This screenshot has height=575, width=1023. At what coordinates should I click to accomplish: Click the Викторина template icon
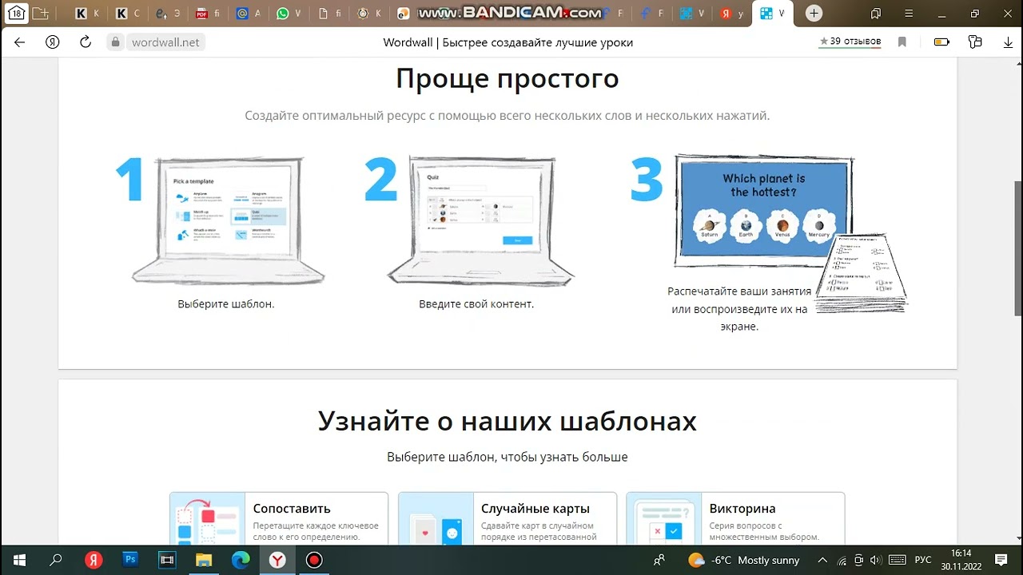(663, 519)
